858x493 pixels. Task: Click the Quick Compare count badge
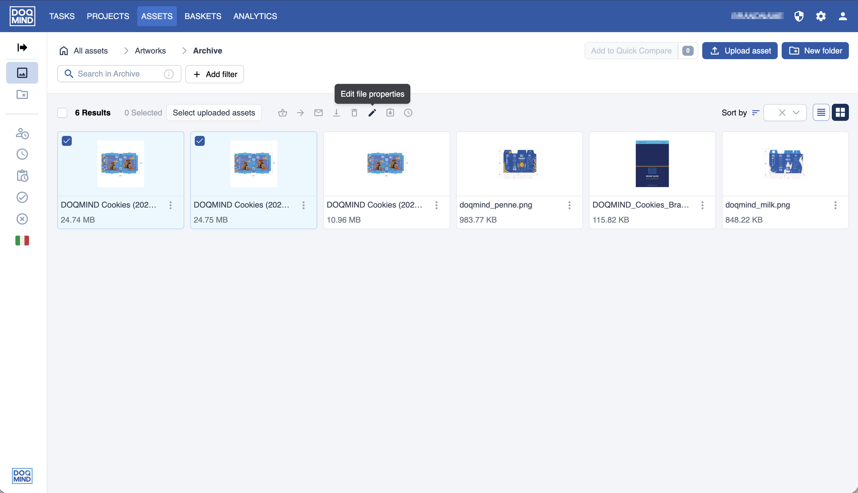688,50
